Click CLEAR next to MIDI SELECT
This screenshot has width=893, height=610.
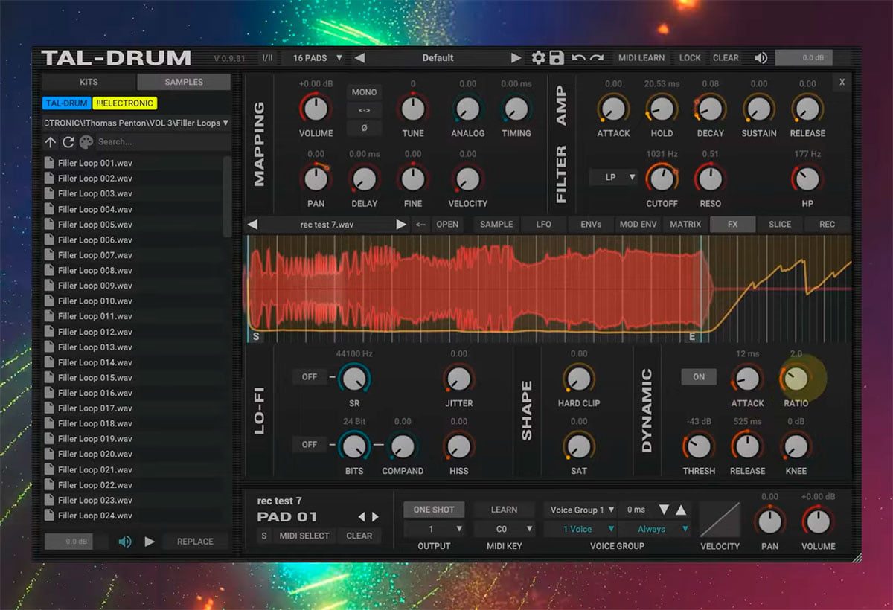pos(359,536)
